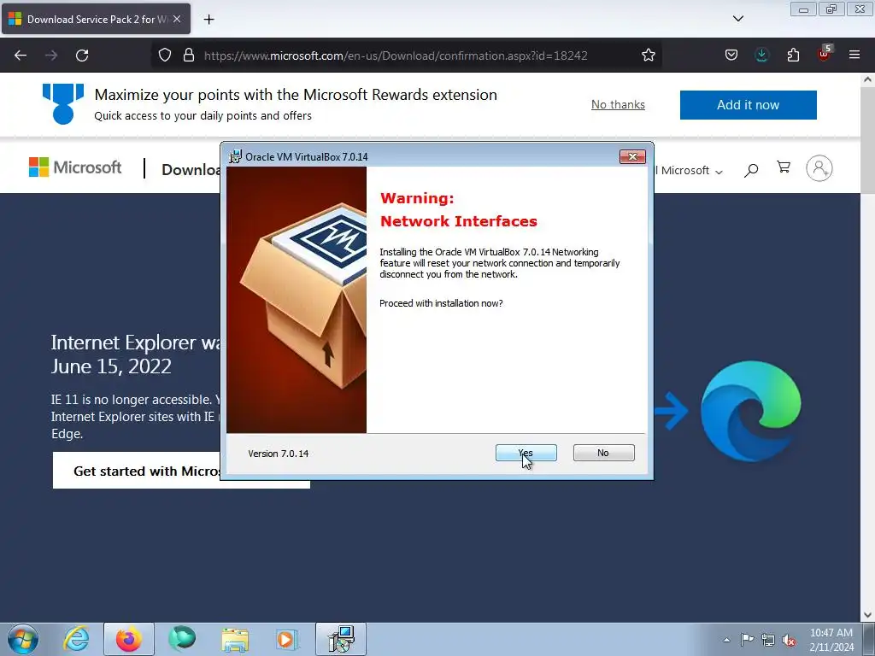875x656 pixels.
Task: Click the account sign-in avatar icon
Action: [x=819, y=168]
